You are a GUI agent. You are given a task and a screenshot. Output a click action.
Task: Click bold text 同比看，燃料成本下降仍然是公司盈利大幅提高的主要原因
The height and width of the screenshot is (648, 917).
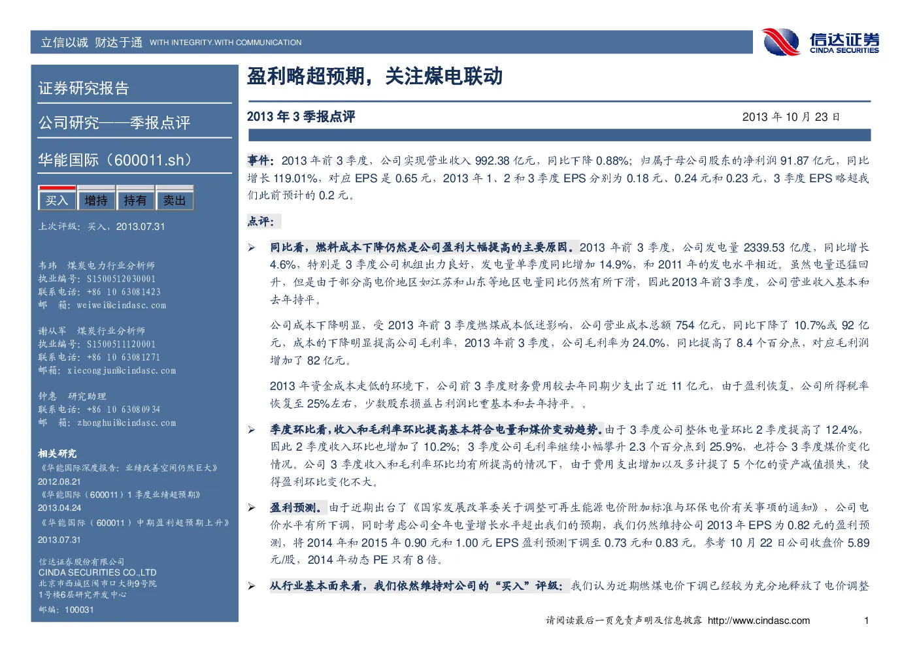[424, 247]
